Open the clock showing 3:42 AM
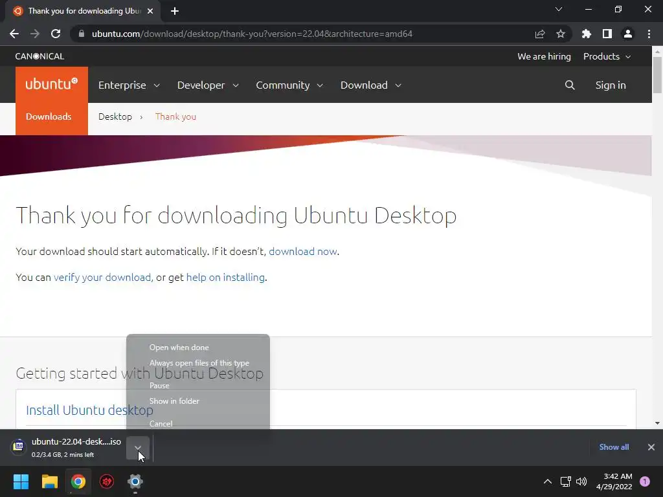663x497 pixels. click(x=614, y=481)
